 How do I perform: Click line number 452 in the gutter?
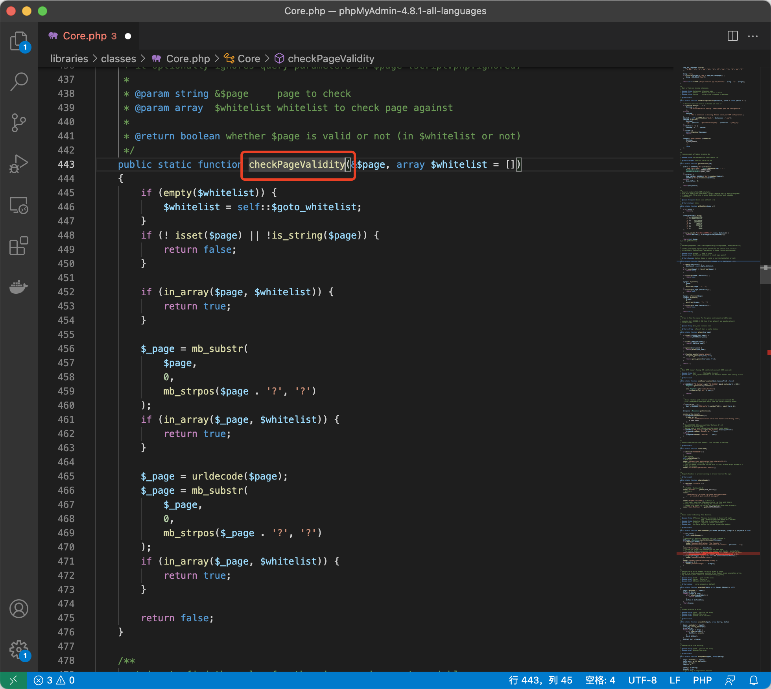pyautogui.click(x=66, y=292)
